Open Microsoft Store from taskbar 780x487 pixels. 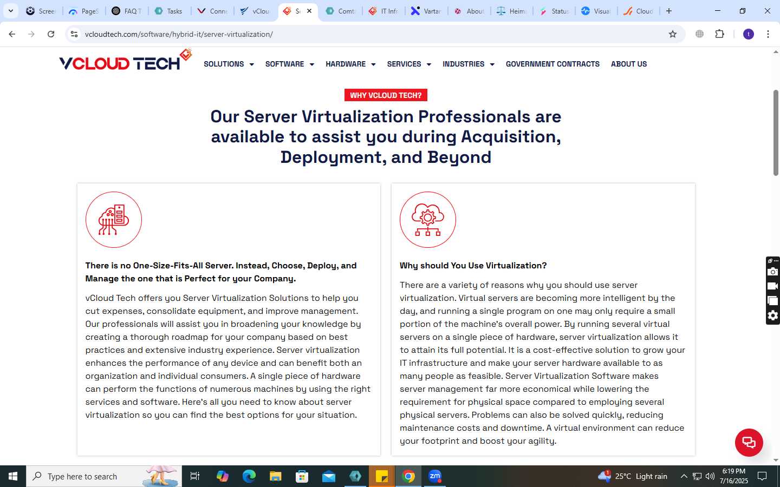[x=302, y=476]
